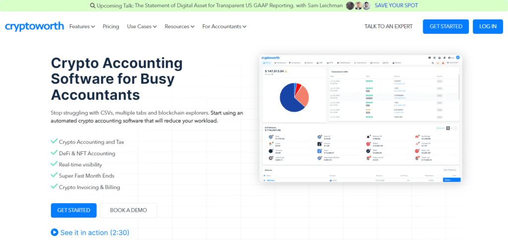508x240 pixels.
Task: Click GET STARTED in the header
Action: [x=446, y=27]
